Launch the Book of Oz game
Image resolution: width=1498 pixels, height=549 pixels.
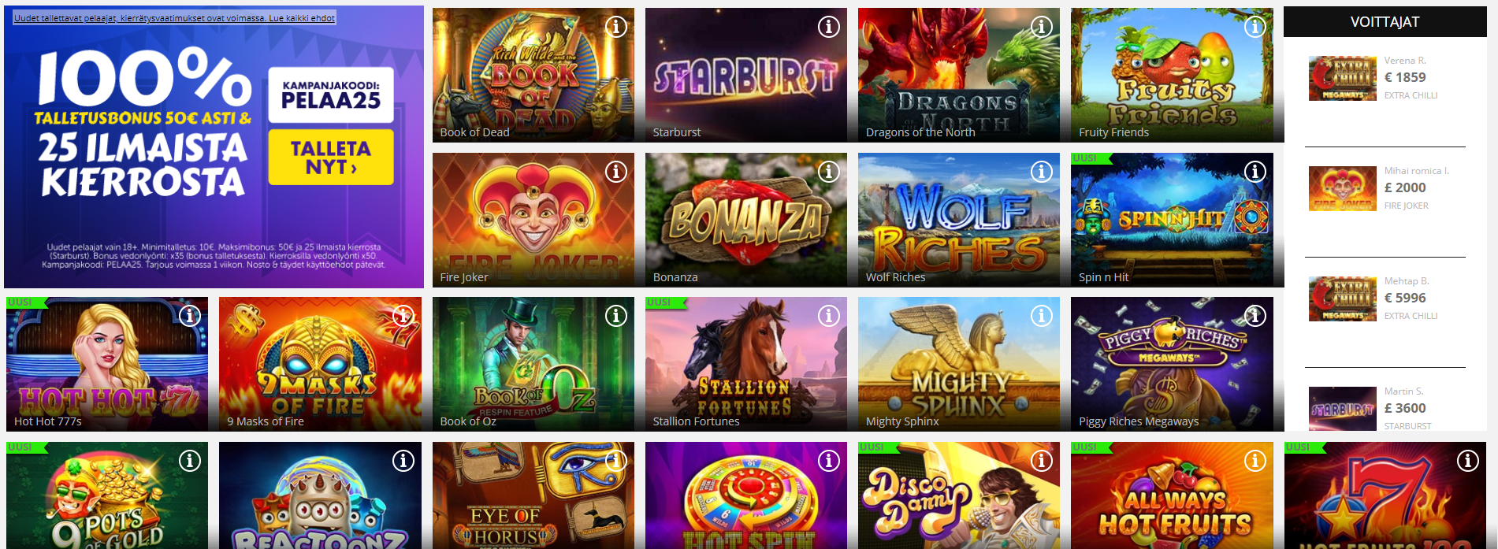(x=533, y=364)
